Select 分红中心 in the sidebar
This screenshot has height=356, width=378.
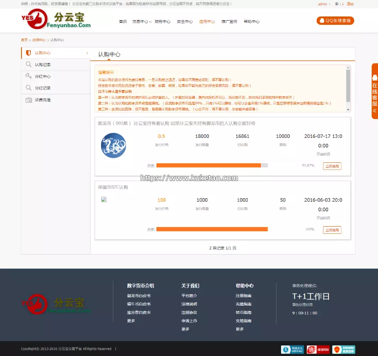[56, 77]
